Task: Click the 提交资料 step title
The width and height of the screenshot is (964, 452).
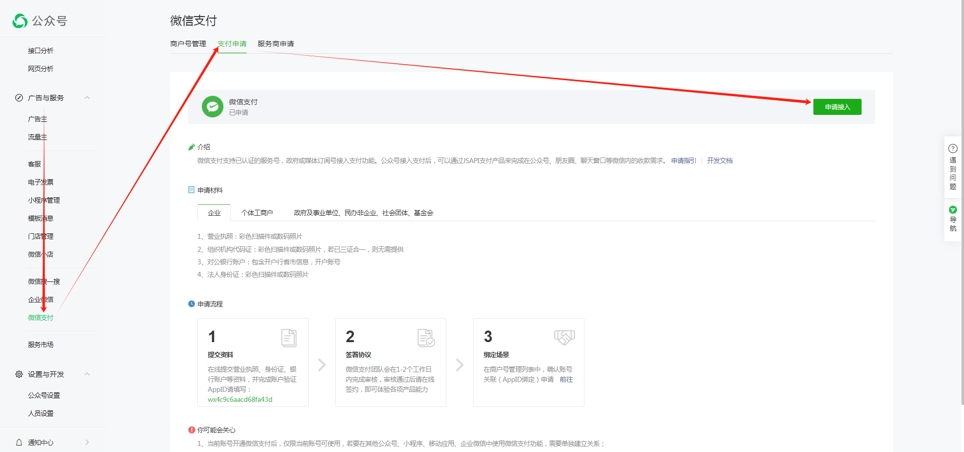Action: click(x=220, y=355)
